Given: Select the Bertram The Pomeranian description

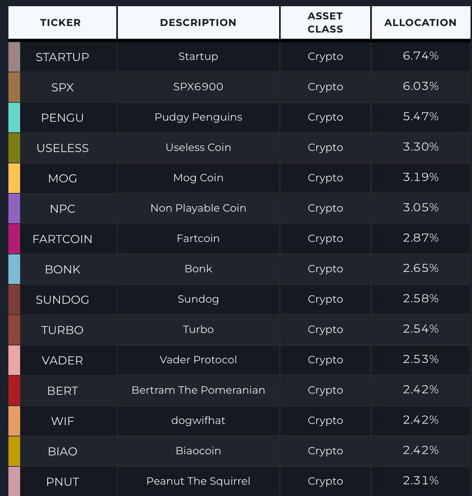Looking at the screenshot, I should [198, 390].
